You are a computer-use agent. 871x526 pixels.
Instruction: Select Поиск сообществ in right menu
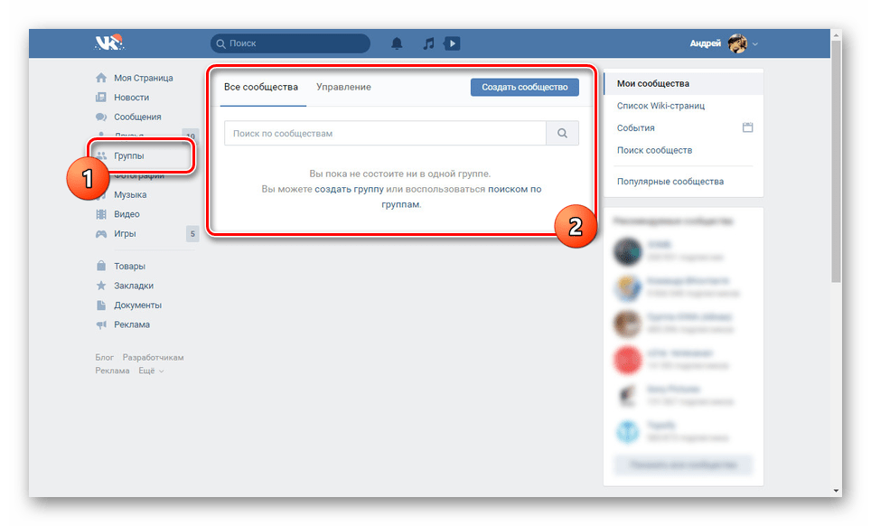[x=654, y=150]
